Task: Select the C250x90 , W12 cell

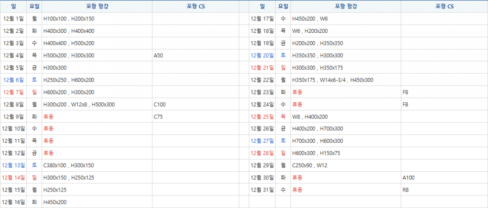Action: [x=310, y=165]
